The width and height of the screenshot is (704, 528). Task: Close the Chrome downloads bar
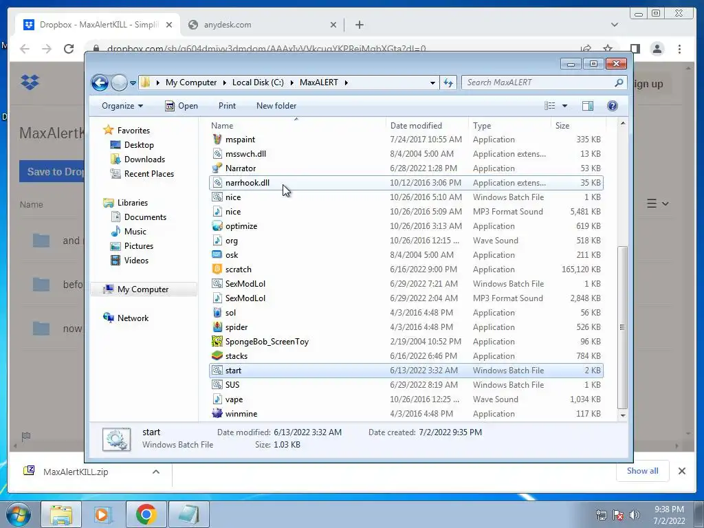[681, 471]
